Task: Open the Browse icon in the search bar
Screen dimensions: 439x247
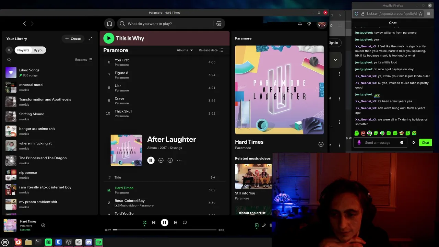Action: pyautogui.click(x=219, y=24)
